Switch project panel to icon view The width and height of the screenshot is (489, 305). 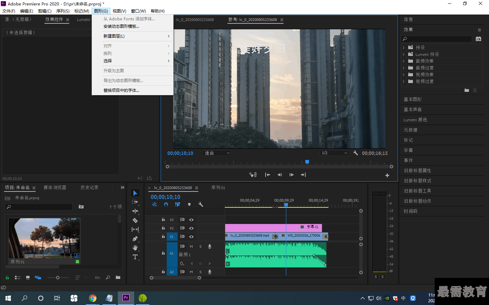tap(28, 278)
